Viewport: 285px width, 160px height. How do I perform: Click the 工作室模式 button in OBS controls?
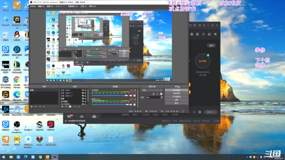tap(176, 97)
